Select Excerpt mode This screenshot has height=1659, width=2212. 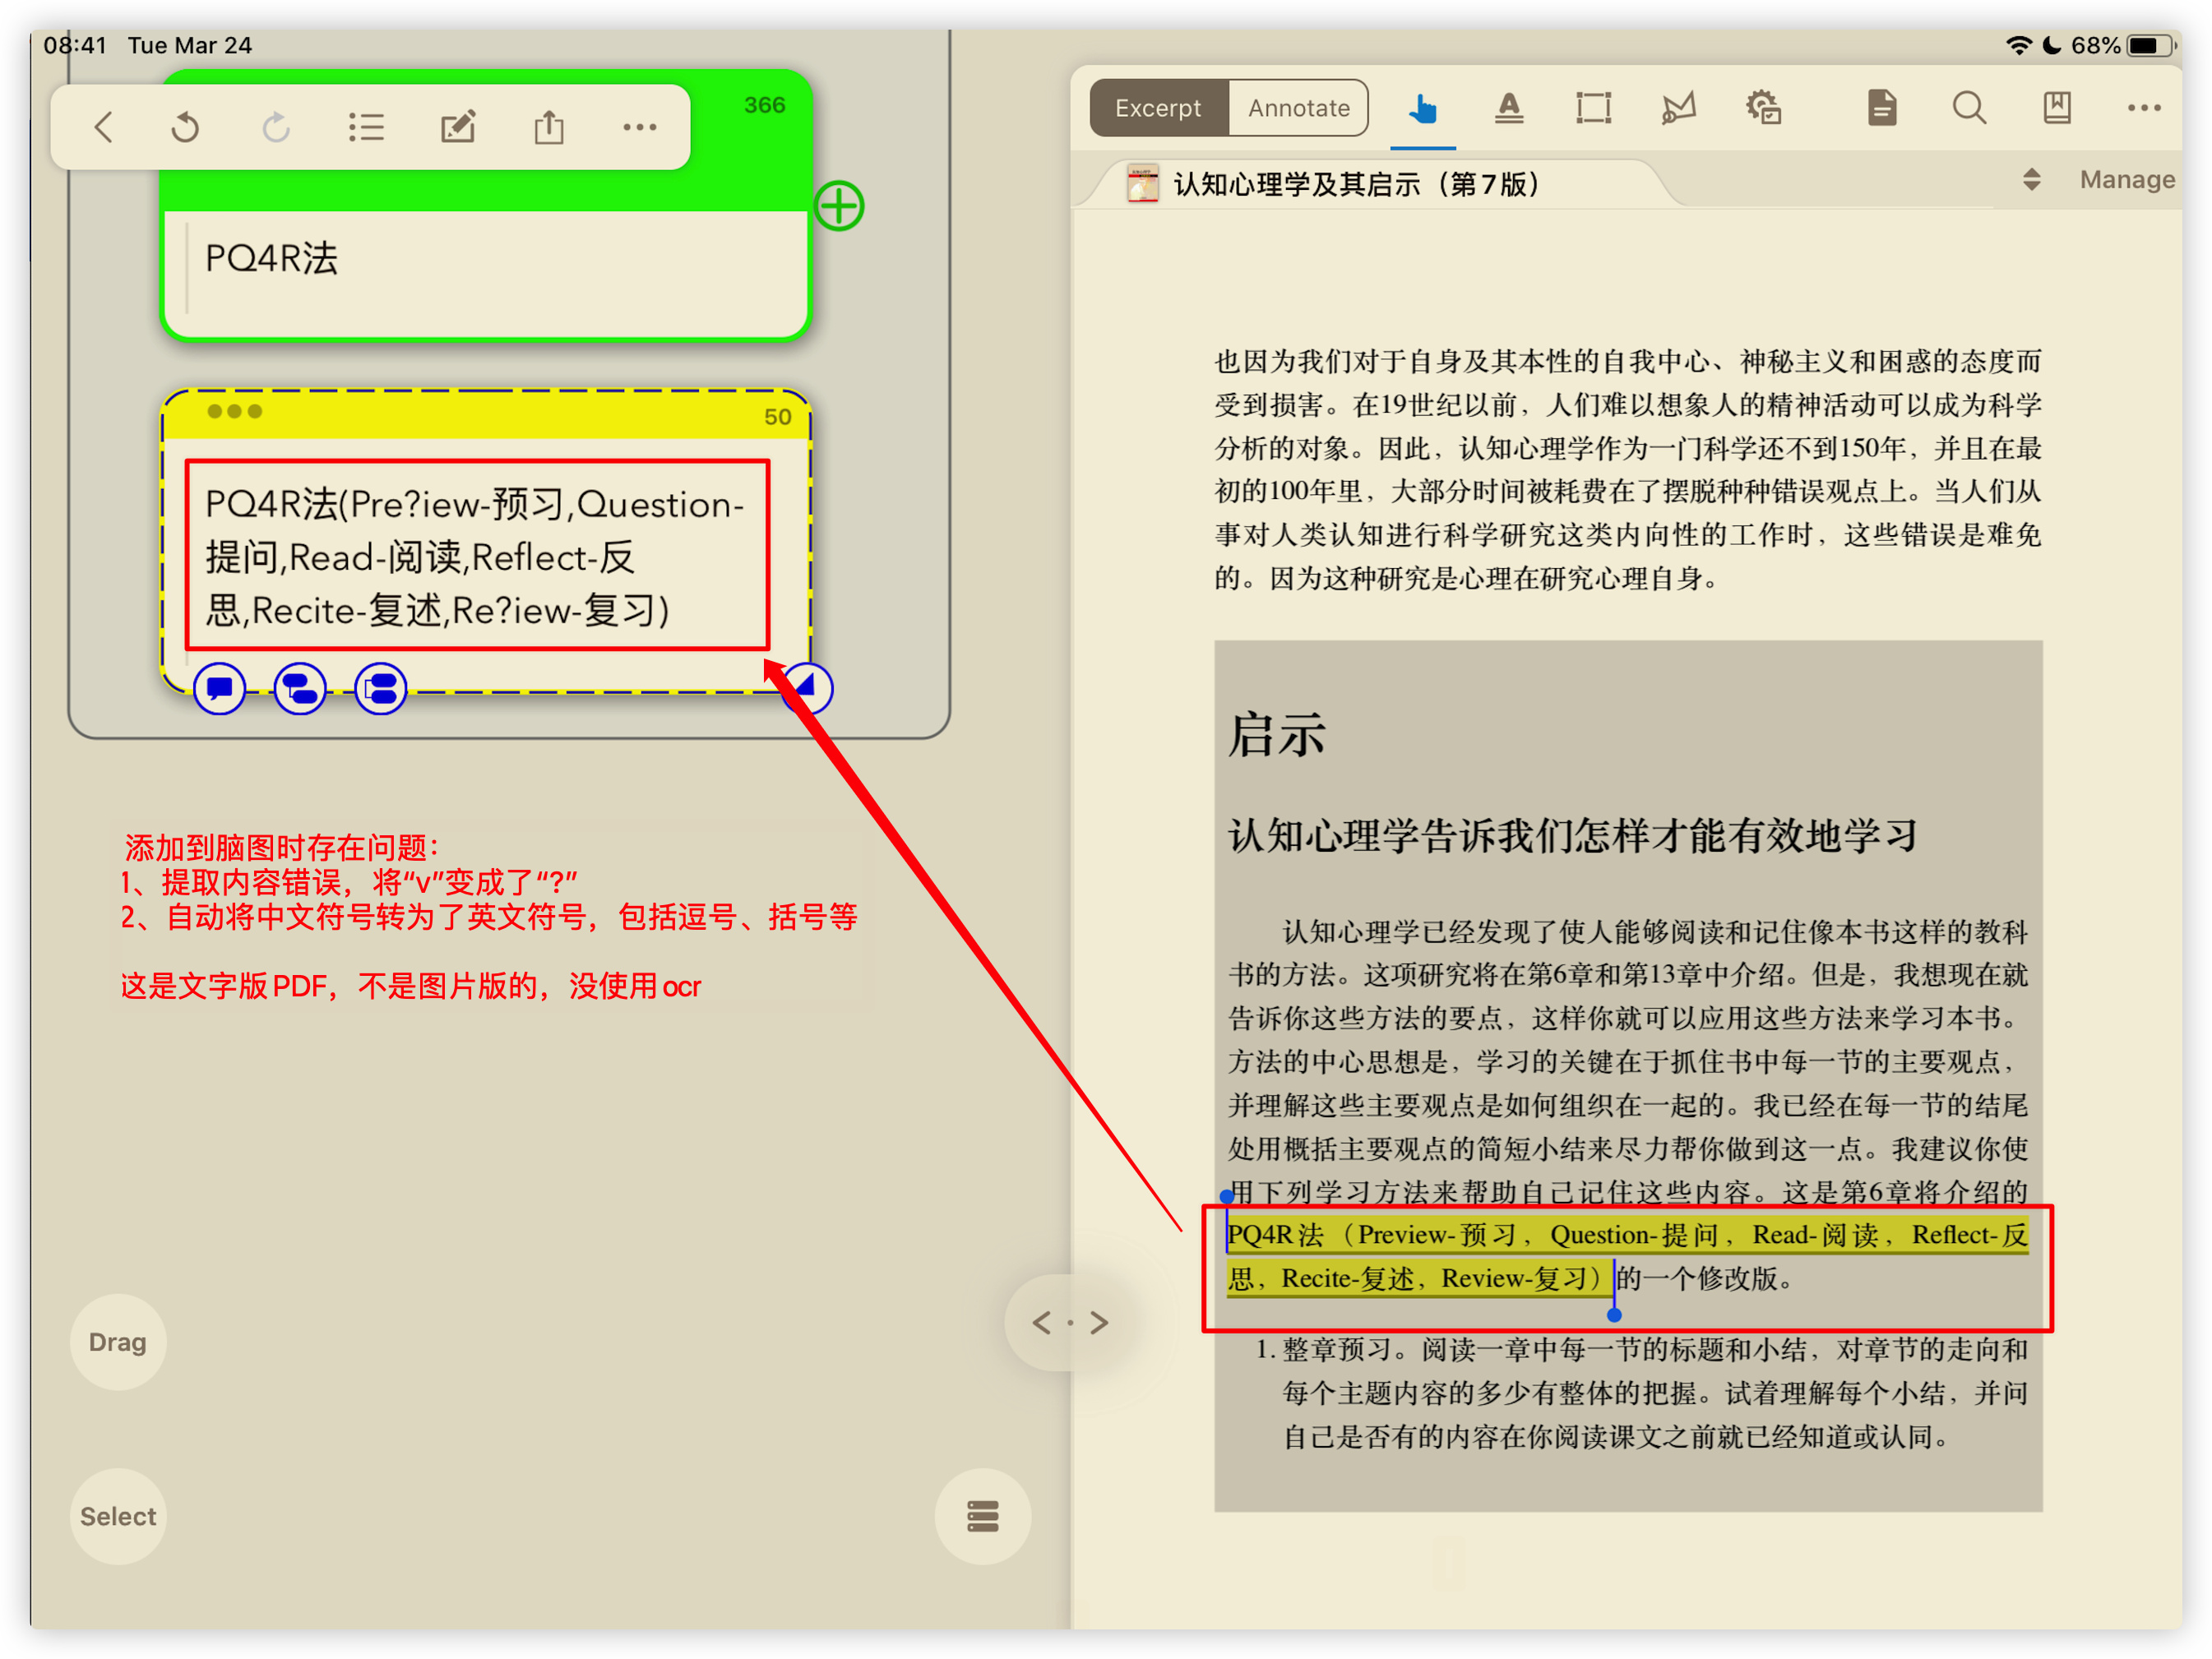point(1159,107)
